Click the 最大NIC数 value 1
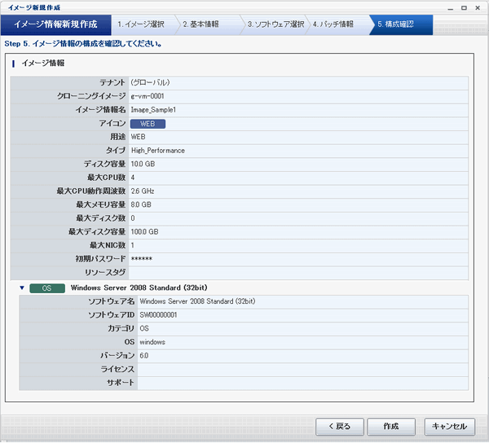 [x=133, y=245]
